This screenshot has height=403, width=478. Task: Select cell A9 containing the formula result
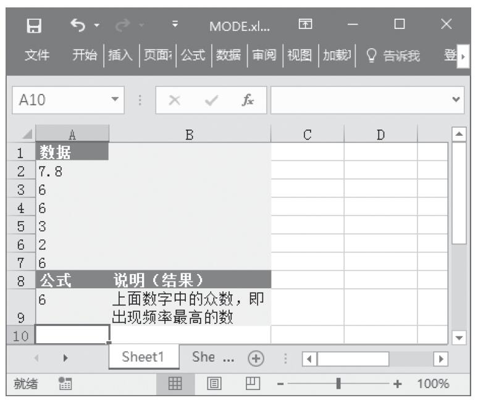[72, 307]
